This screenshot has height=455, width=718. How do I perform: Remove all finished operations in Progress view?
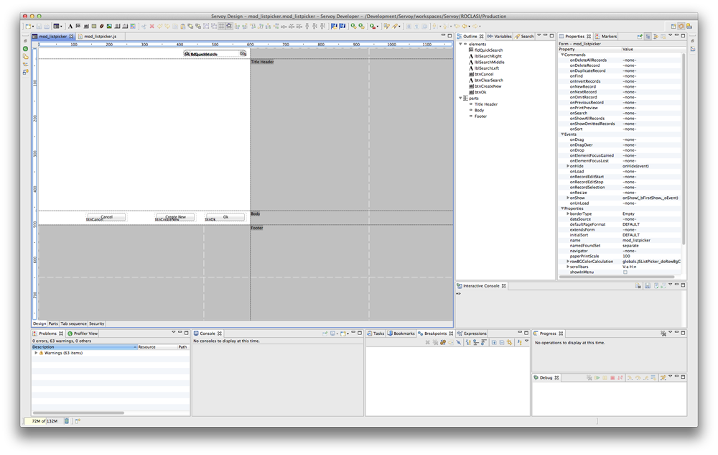pyautogui.click(x=663, y=334)
